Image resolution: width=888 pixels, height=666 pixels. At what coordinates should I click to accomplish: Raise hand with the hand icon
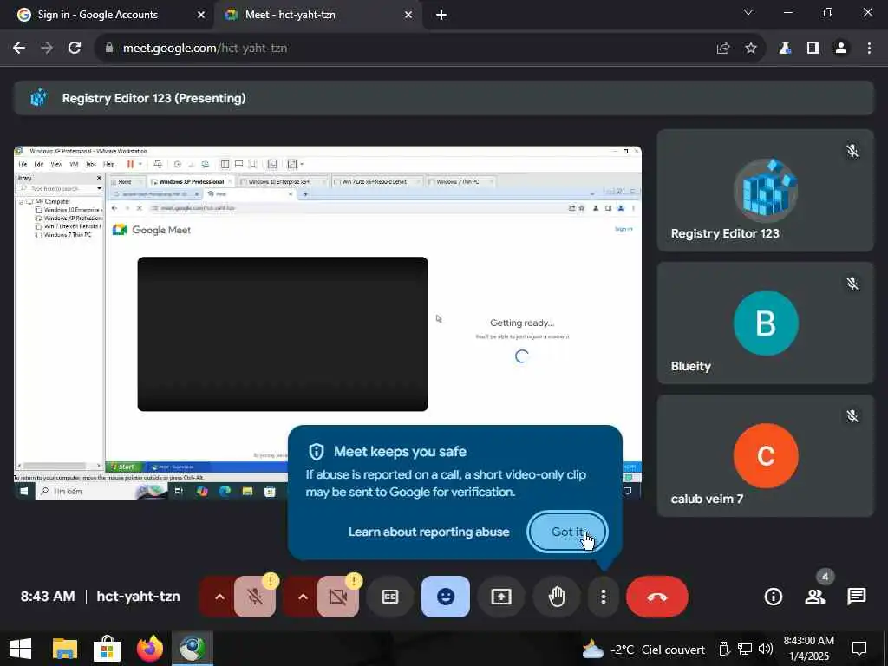tap(557, 597)
